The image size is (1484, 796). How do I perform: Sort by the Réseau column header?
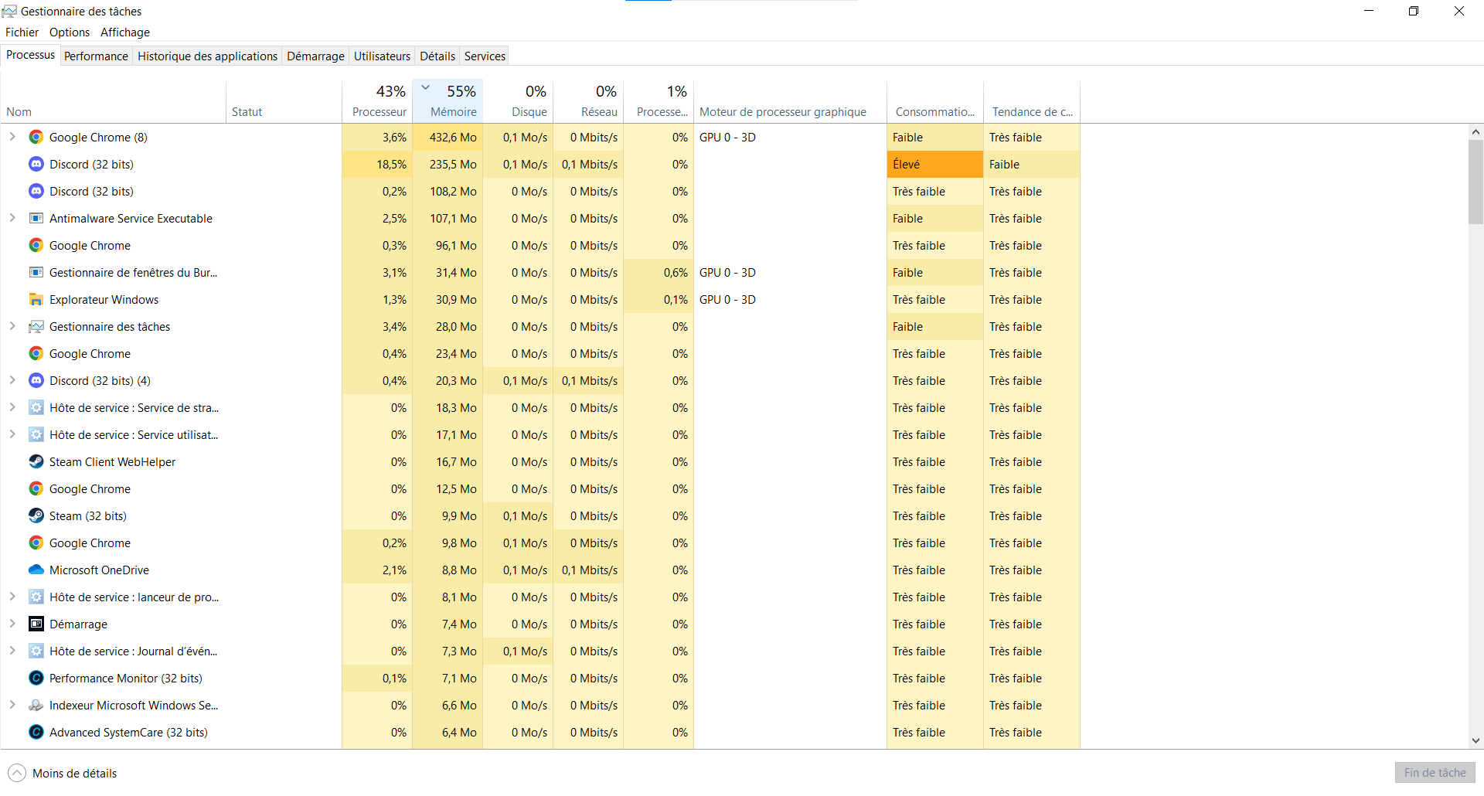(588, 101)
